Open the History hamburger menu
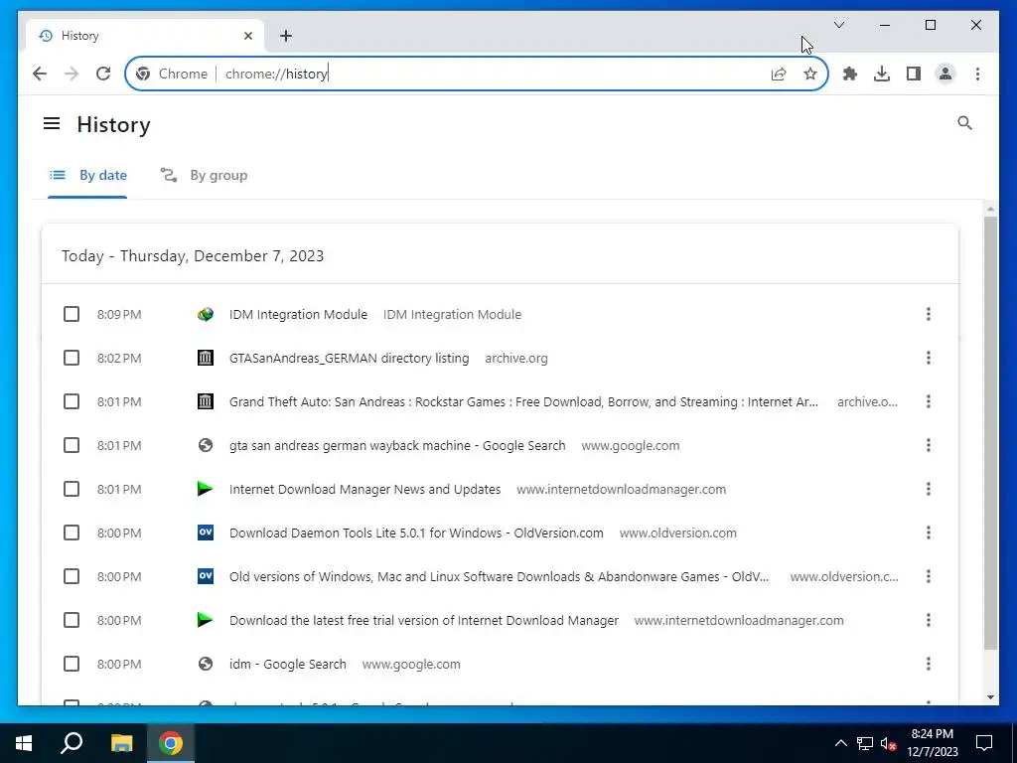Image resolution: width=1017 pixels, height=763 pixels. click(52, 123)
